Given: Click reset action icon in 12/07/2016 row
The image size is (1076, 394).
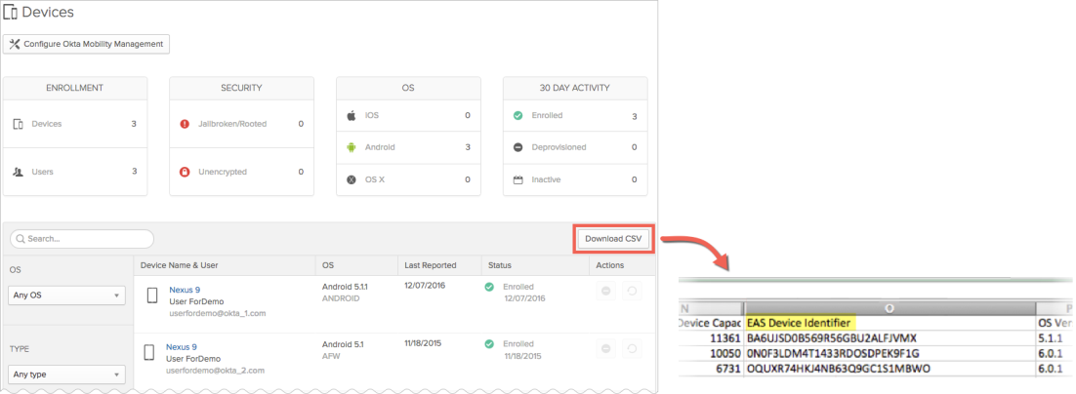Looking at the screenshot, I should [x=632, y=292].
